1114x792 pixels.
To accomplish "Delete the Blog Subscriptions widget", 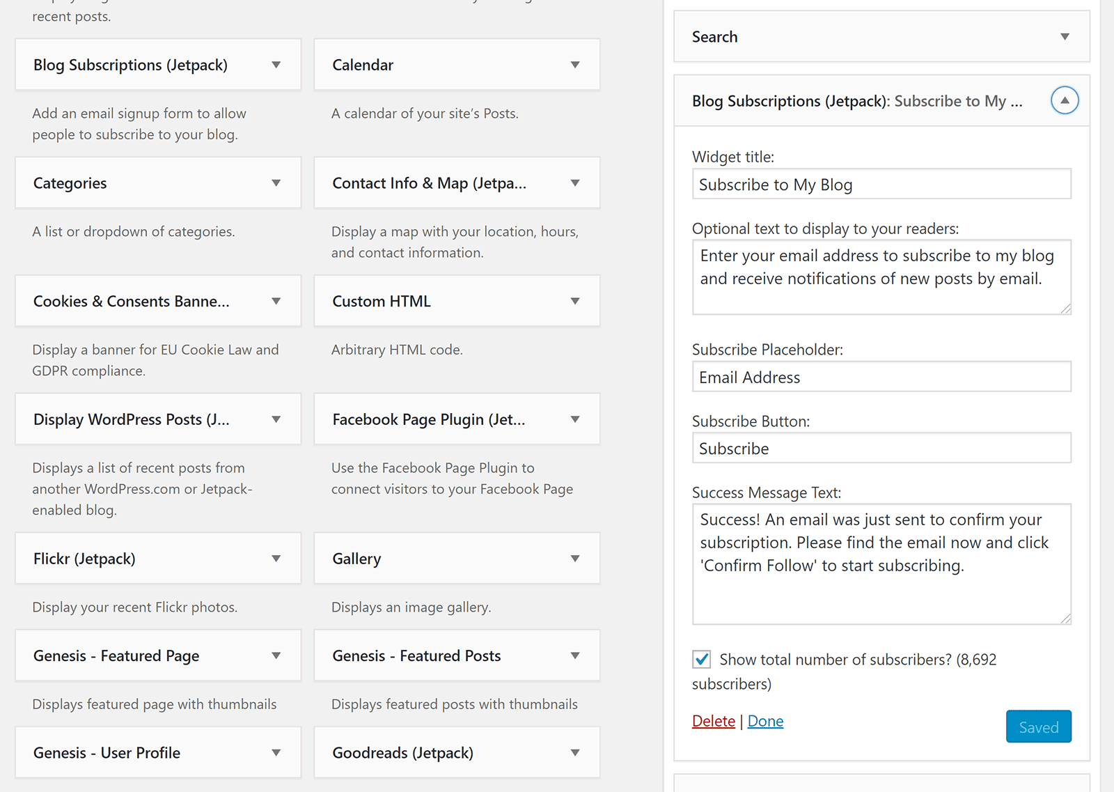I will [x=714, y=721].
